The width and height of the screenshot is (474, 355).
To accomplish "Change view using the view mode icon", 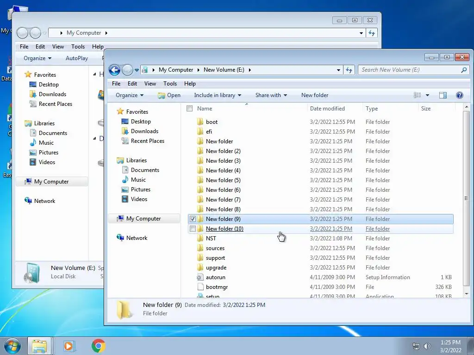I will (x=418, y=95).
